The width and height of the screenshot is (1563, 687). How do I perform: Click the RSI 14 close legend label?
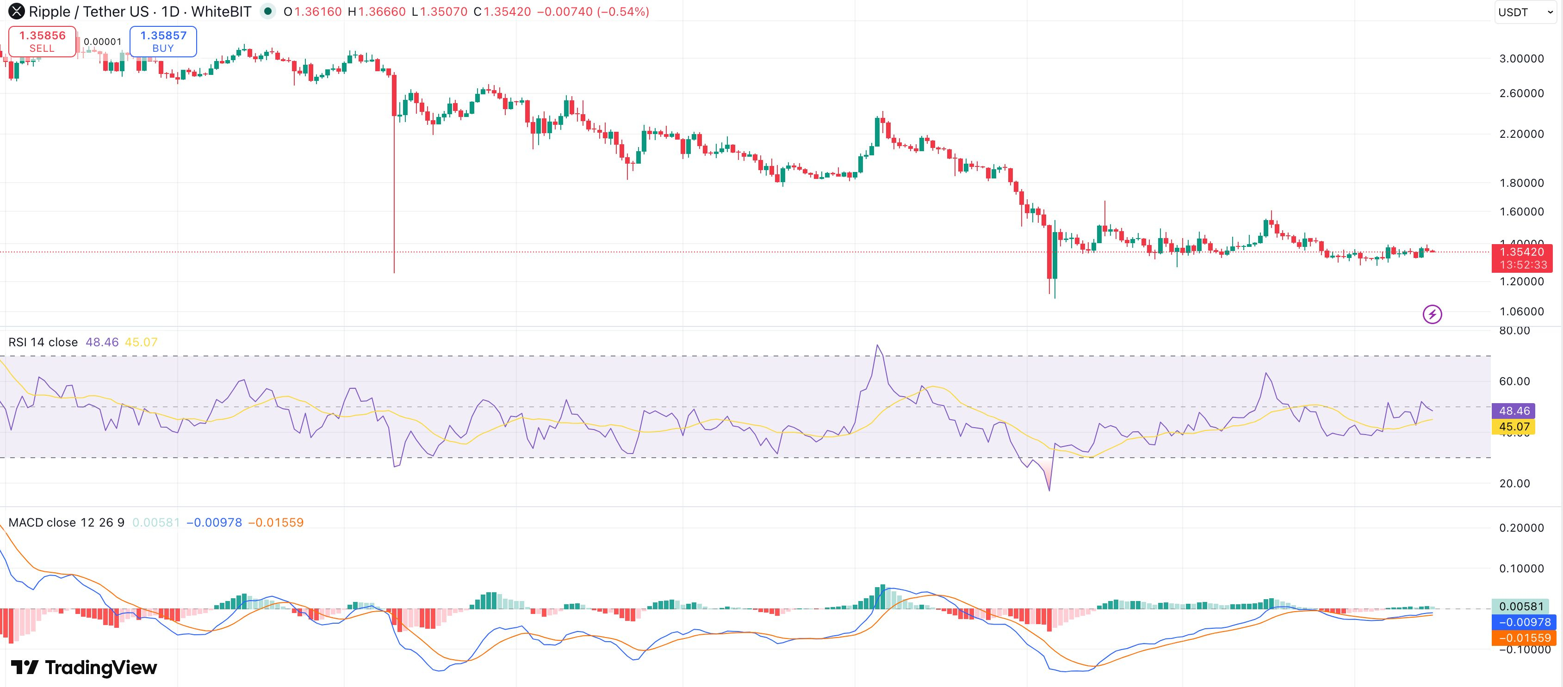(43, 342)
